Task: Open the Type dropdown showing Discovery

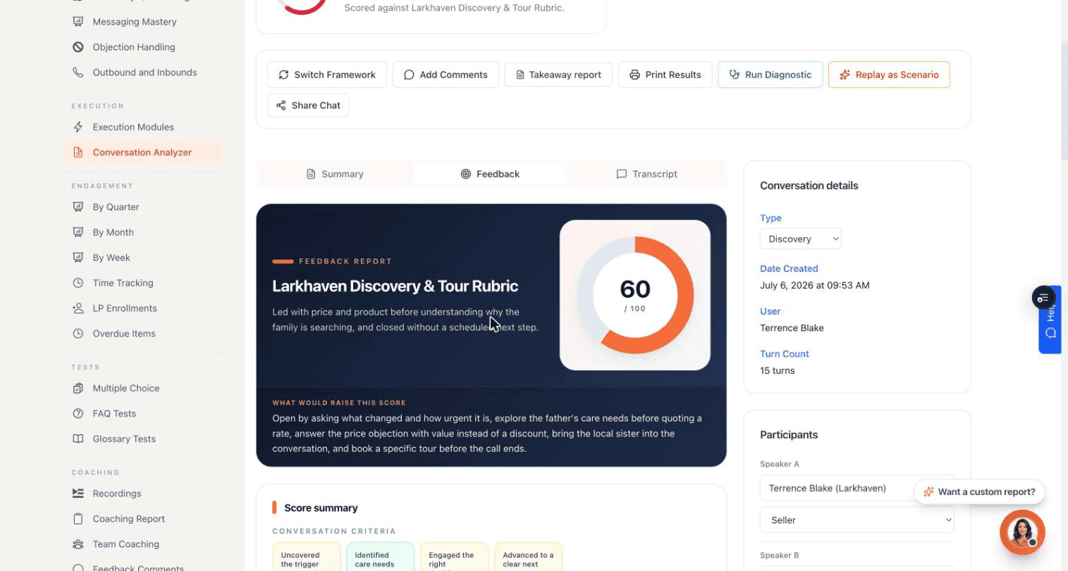Action: 801,239
